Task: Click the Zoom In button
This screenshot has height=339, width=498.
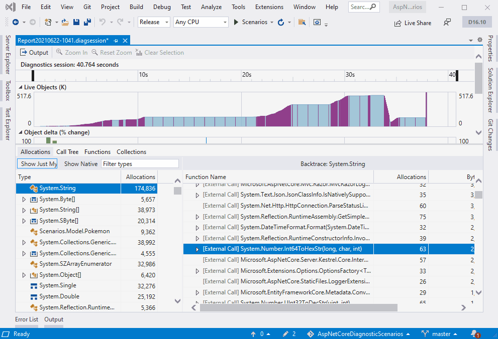Action: 72,53
